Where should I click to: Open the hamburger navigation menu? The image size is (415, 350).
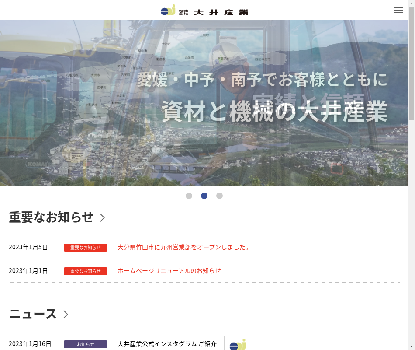pyautogui.click(x=398, y=10)
